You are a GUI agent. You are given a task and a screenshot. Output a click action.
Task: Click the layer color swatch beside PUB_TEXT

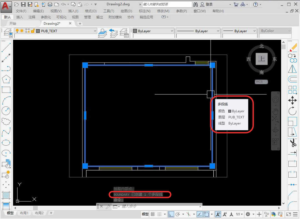point(38,31)
